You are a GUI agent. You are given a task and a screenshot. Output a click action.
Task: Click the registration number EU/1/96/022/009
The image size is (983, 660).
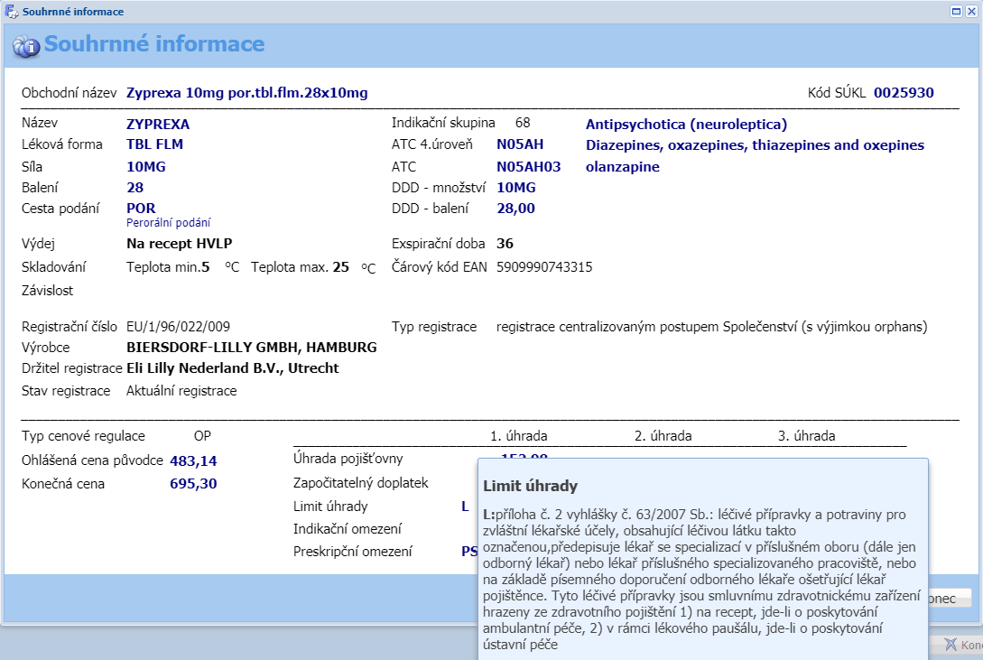178,327
